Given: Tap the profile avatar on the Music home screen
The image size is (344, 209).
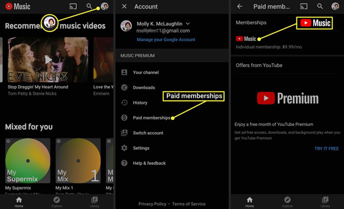Looking at the screenshot, I should coord(105,6).
